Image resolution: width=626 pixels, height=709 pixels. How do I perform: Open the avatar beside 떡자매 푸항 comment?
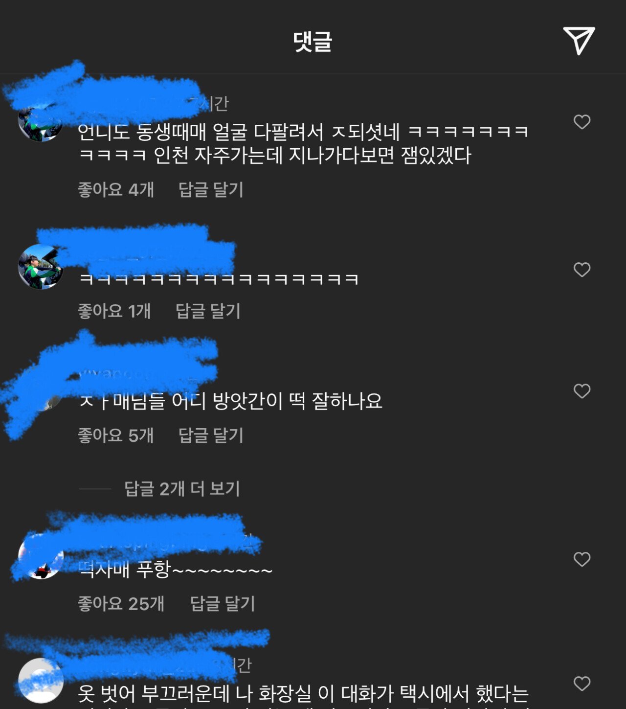41,556
